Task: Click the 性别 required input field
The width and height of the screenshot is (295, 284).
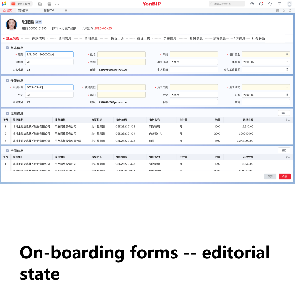Action: [x=121, y=62]
